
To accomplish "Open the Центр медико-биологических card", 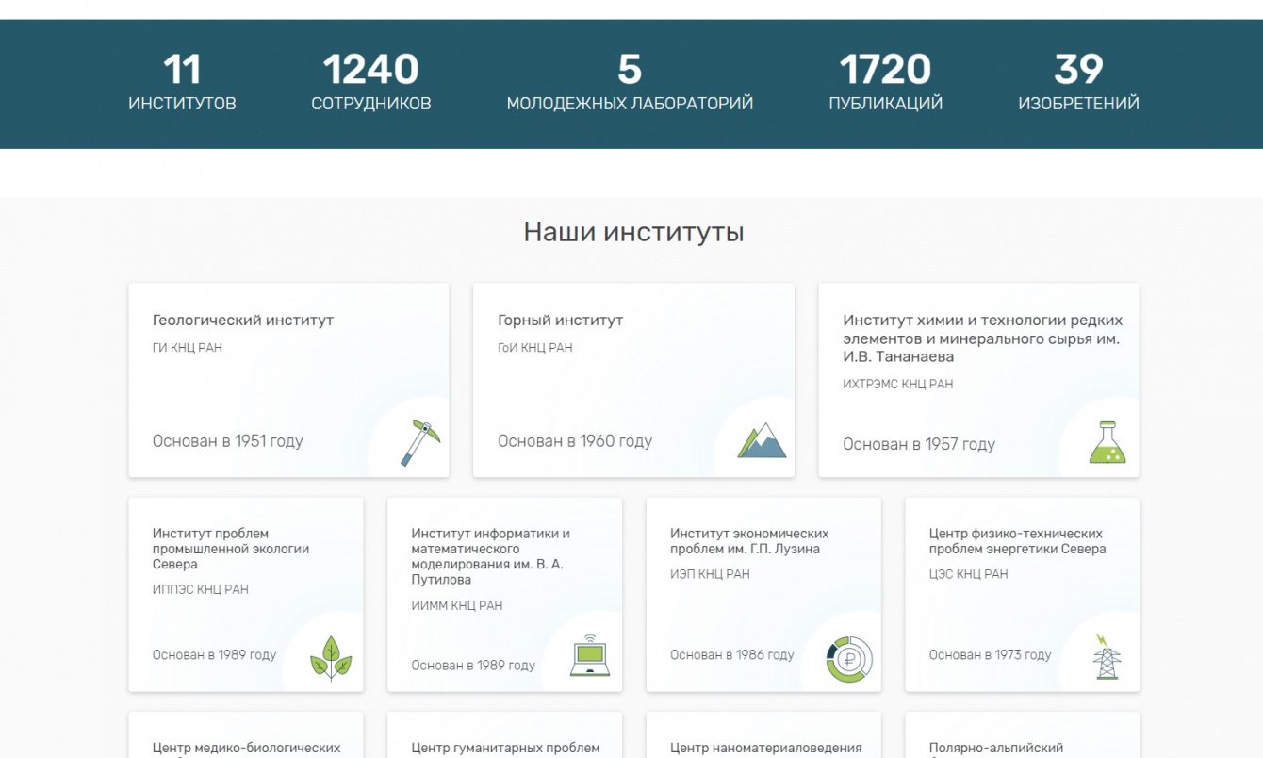I will pos(246,735).
